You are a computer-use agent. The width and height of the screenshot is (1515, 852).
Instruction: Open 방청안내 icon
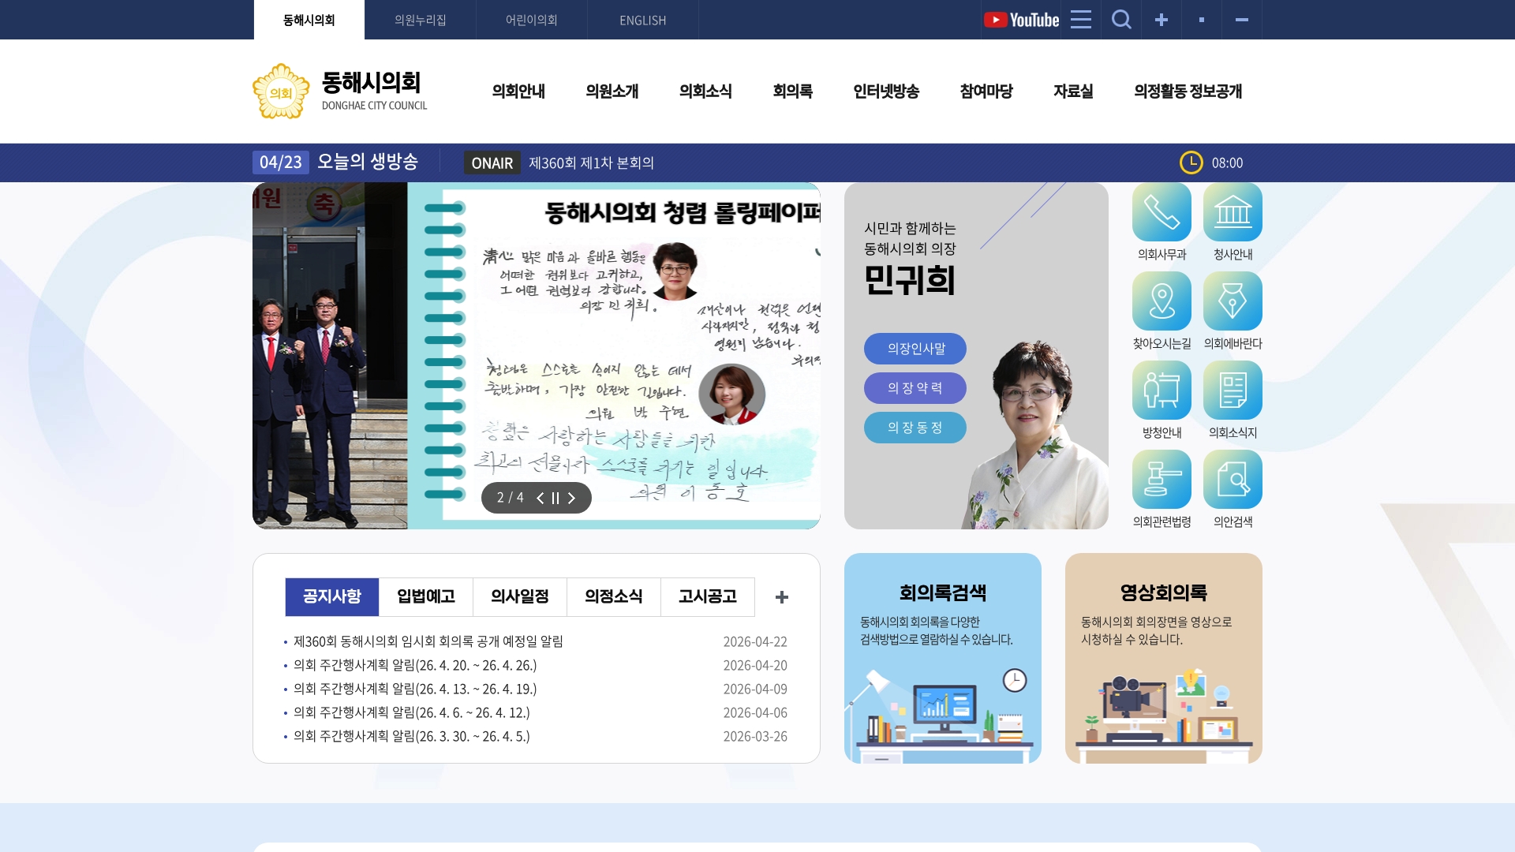pyautogui.click(x=1161, y=390)
